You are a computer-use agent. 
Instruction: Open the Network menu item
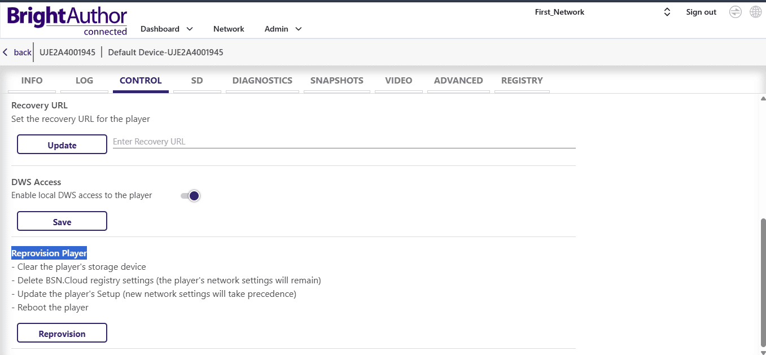[229, 29]
